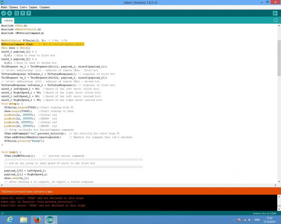Click horizontal scrollbar left arrow
281x224 pixels.
[x=1, y=185]
